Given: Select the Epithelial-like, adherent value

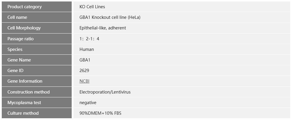Looking at the screenshot, I should click(103, 28).
